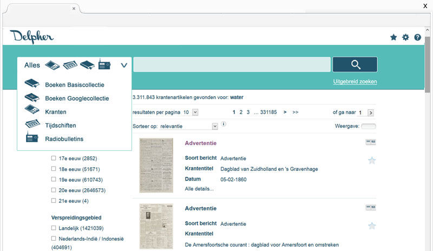Open Amersfoortsche courant result thumbnail
This screenshot has width=433, height=251.
156,227
